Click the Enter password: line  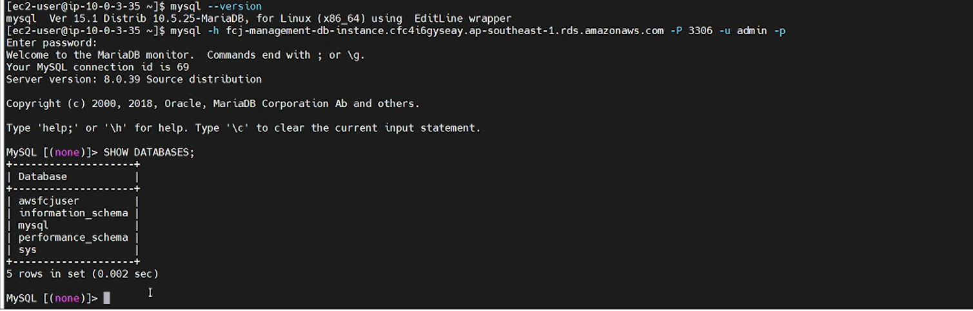(x=52, y=43)
